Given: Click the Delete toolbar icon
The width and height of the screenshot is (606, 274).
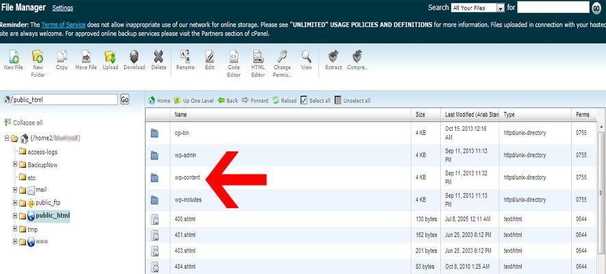Looking at the screenshot, I should (159, 58).
